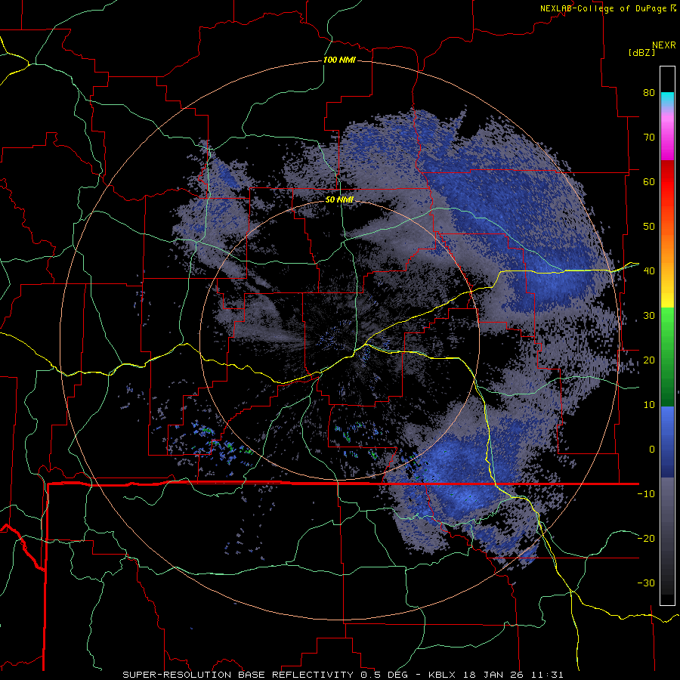Click the 20 dBZ scale value
The width and height of the screenshot is (680, 680).
649,360
